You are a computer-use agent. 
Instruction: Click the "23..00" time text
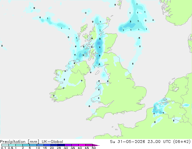point(154,142)
